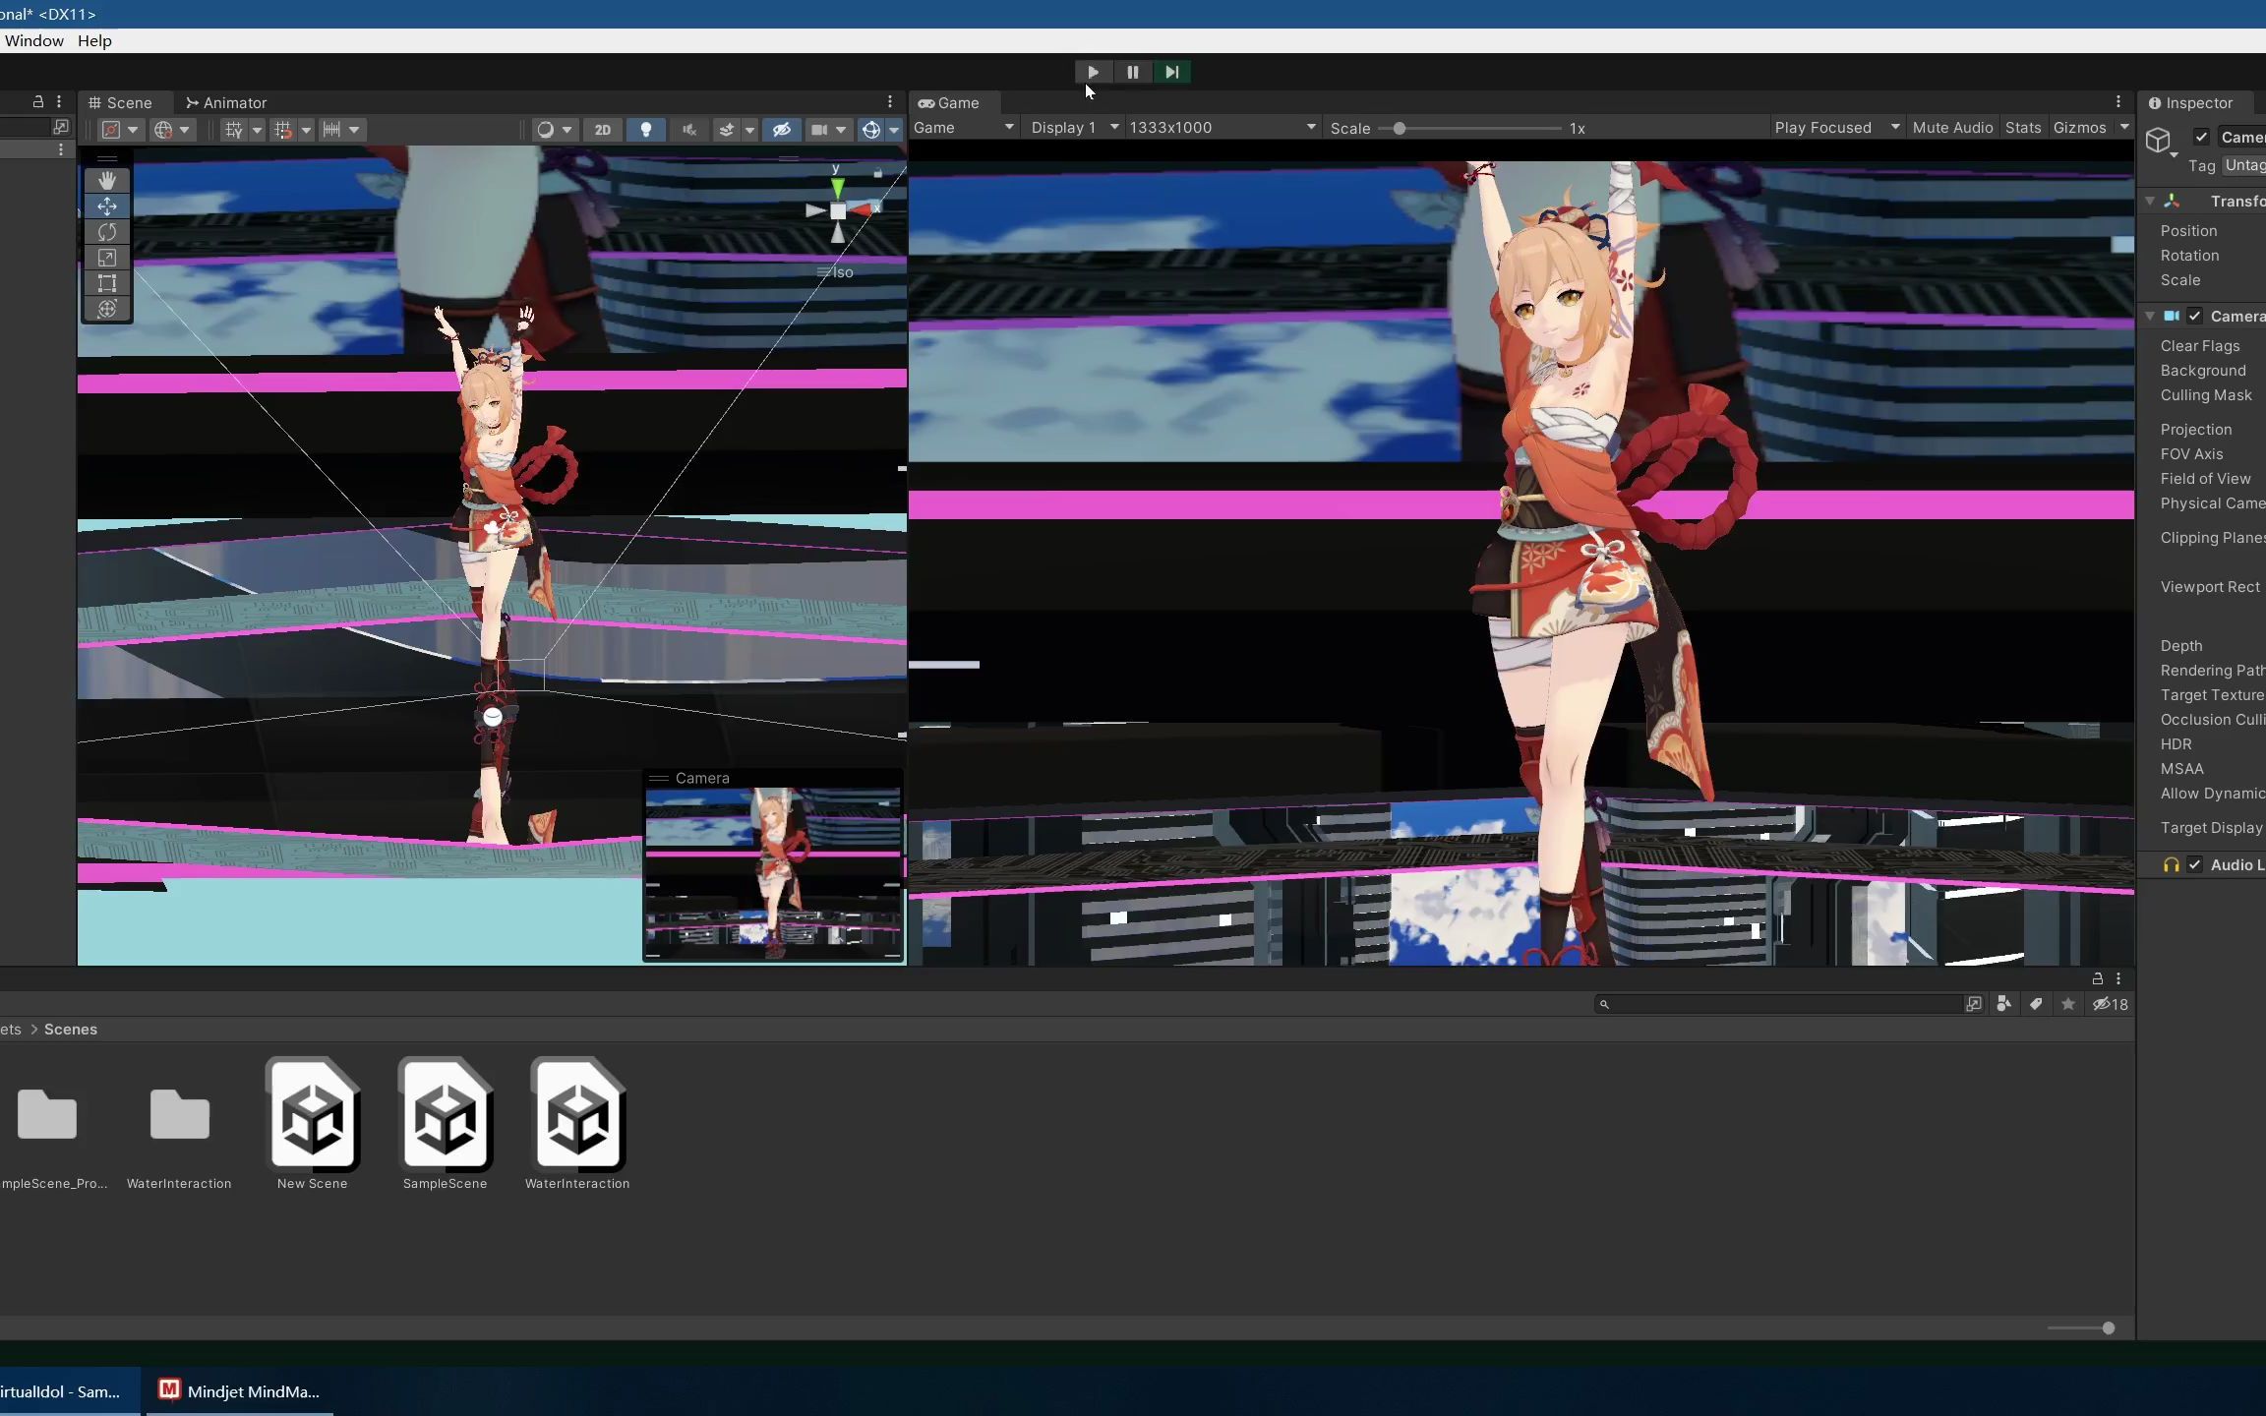
Task: Open the 1333x1000 resolution dropdown
Action: tap(1220, 127)
